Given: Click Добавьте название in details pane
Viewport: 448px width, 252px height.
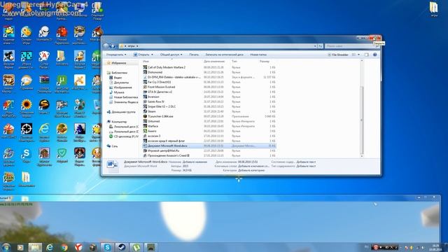Looking at the screenshot, I should click(195, 162).
